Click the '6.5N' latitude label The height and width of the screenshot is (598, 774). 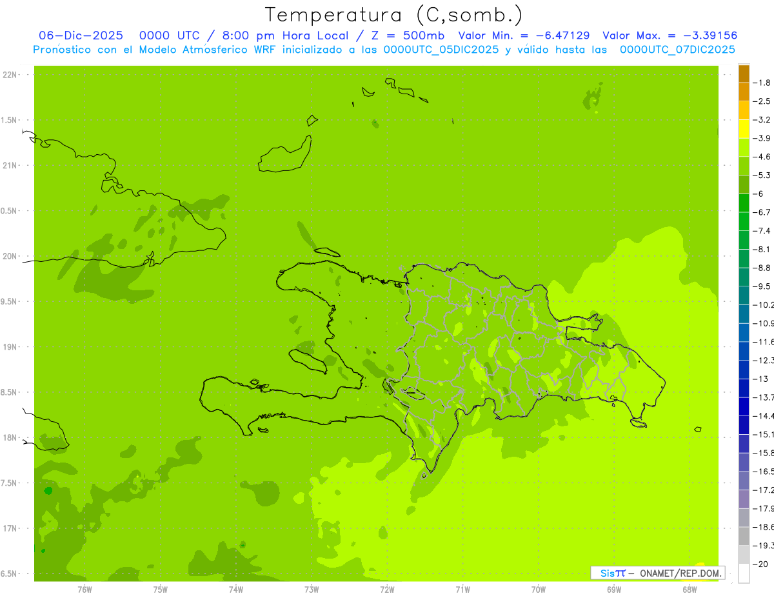pos(10,574)
